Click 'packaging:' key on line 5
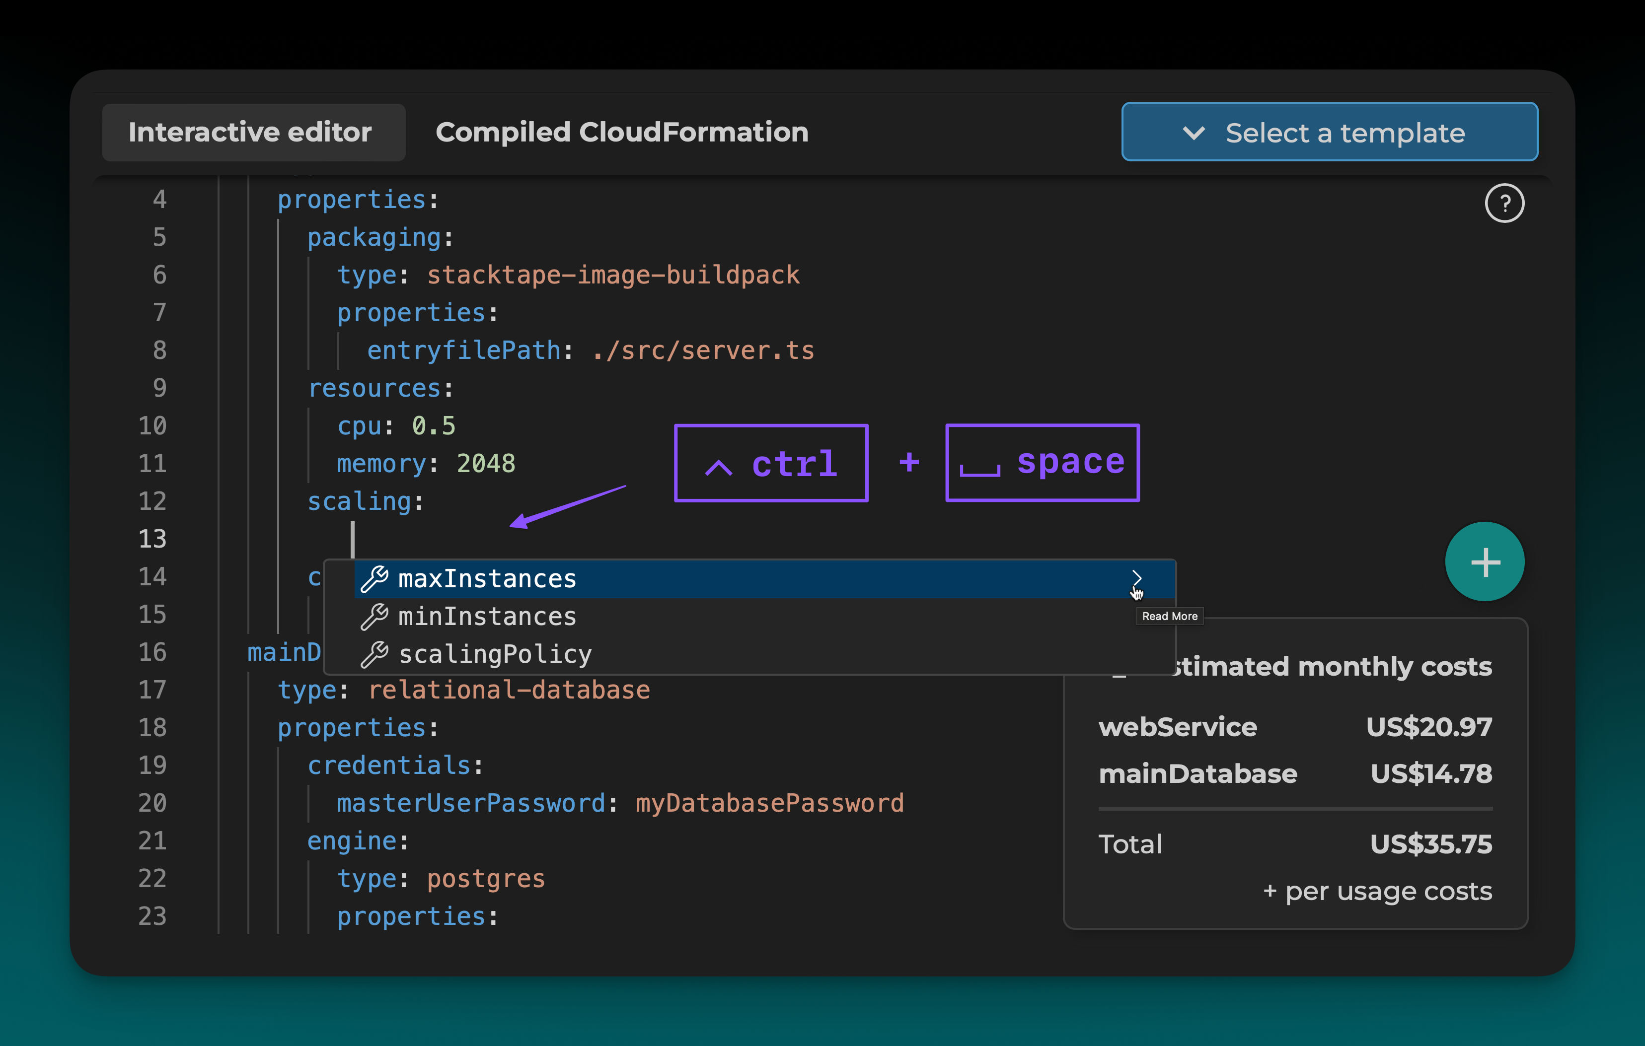The image size is (1645, 1046). click(x=380, y=238)
